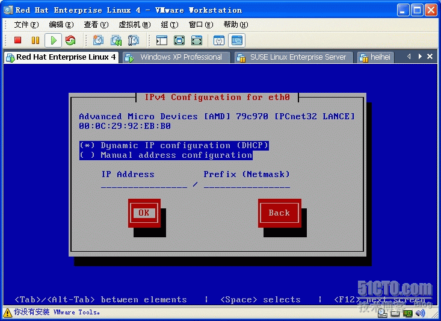Open the Snapshot Manager icon

pyautogui.click(x=134, y=40)
